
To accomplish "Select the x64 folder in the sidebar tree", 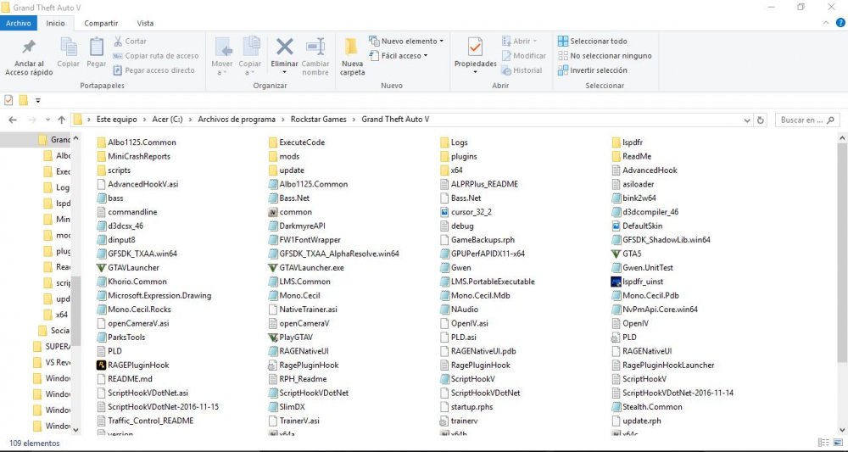I will click(x=55, y=315).
